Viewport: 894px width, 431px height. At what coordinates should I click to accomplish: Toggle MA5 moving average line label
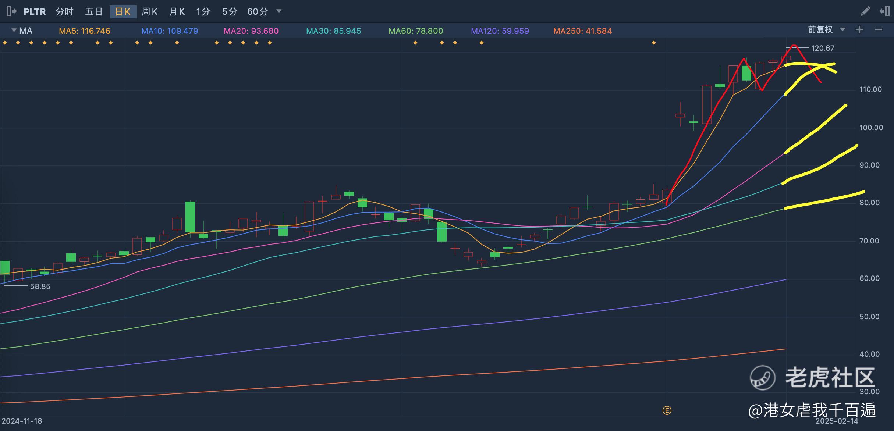pyautogui.click(x=85, y=31)
